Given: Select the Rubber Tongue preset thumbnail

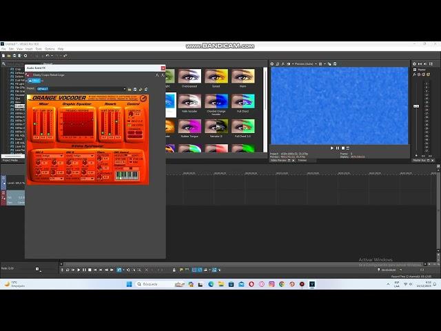Looking at the screenshot, I should [189, 126].
